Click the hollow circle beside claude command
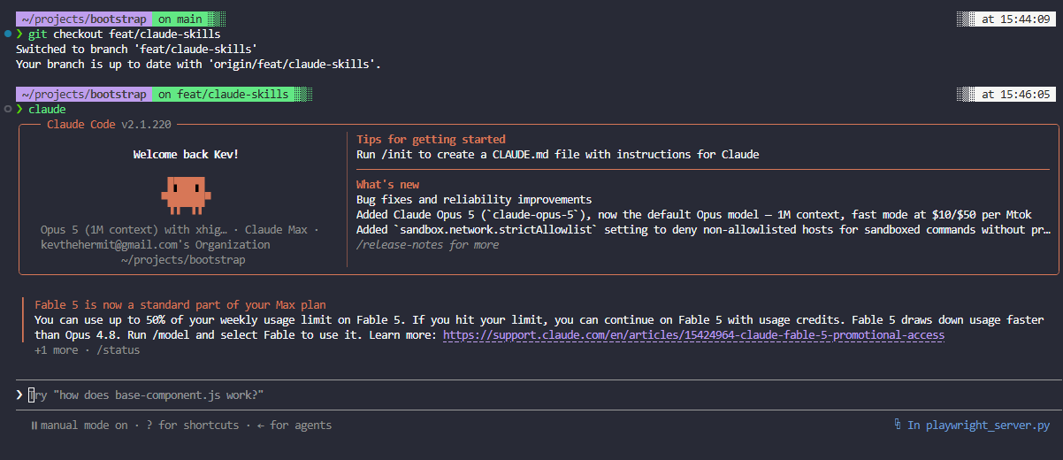1063x460 pixels. (x=7, y=109)
